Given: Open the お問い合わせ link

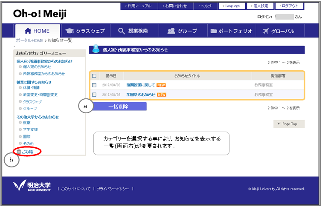Looking at the screenshot, I should point(175,6).
